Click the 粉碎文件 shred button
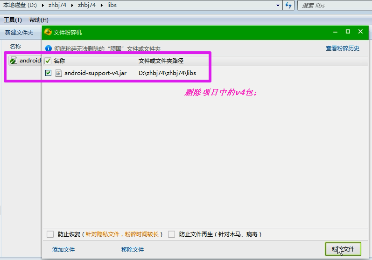This screenshot has width=372, height=260. click(x=343, y=249)
